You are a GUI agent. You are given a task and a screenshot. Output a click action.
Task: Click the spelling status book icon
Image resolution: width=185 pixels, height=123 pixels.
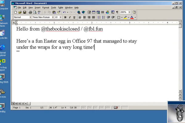116,108
